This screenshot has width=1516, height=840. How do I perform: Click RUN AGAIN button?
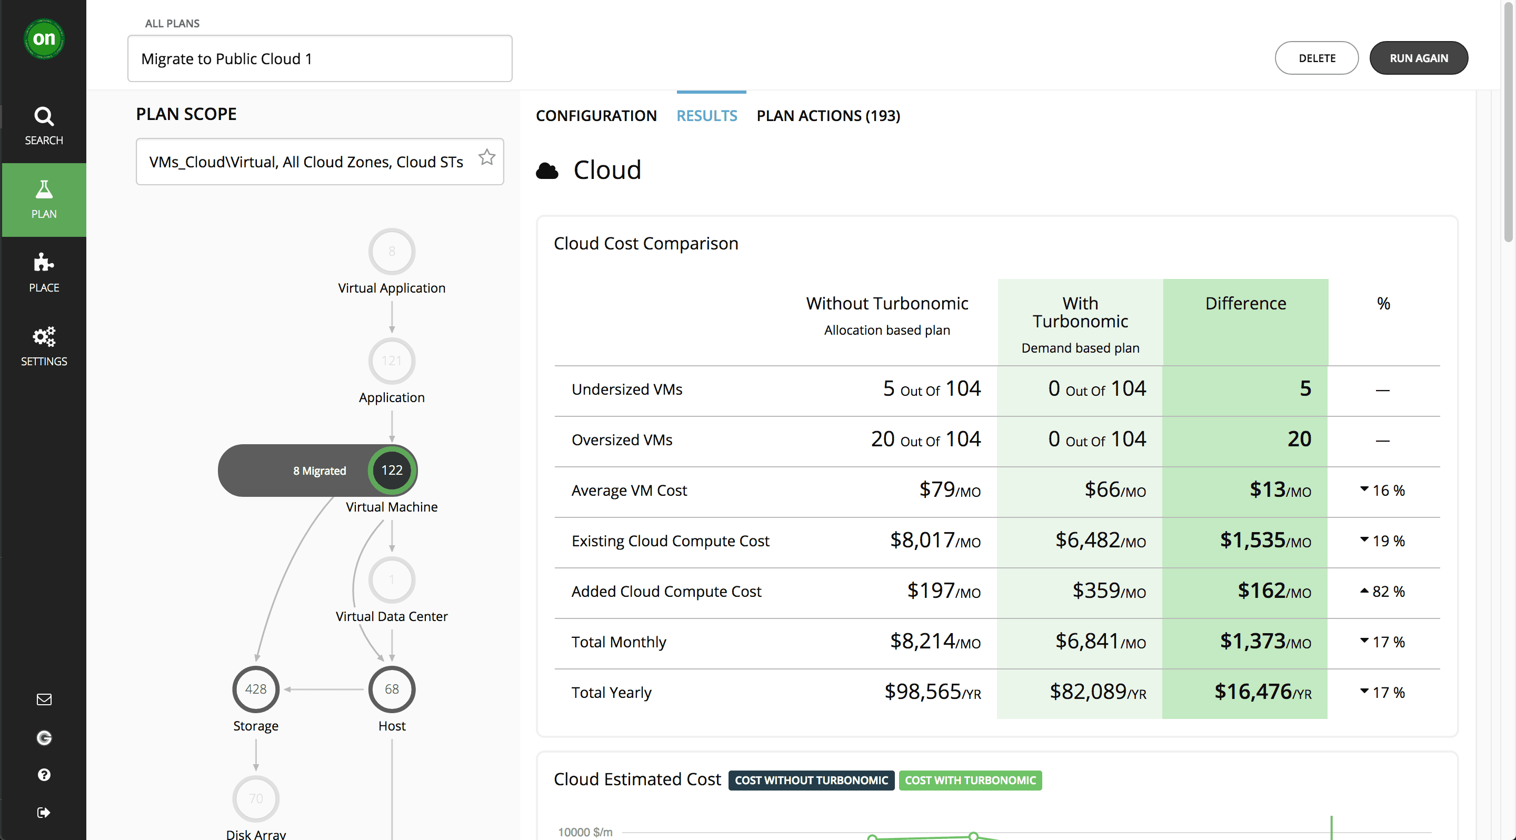[x=1420, y=58]
